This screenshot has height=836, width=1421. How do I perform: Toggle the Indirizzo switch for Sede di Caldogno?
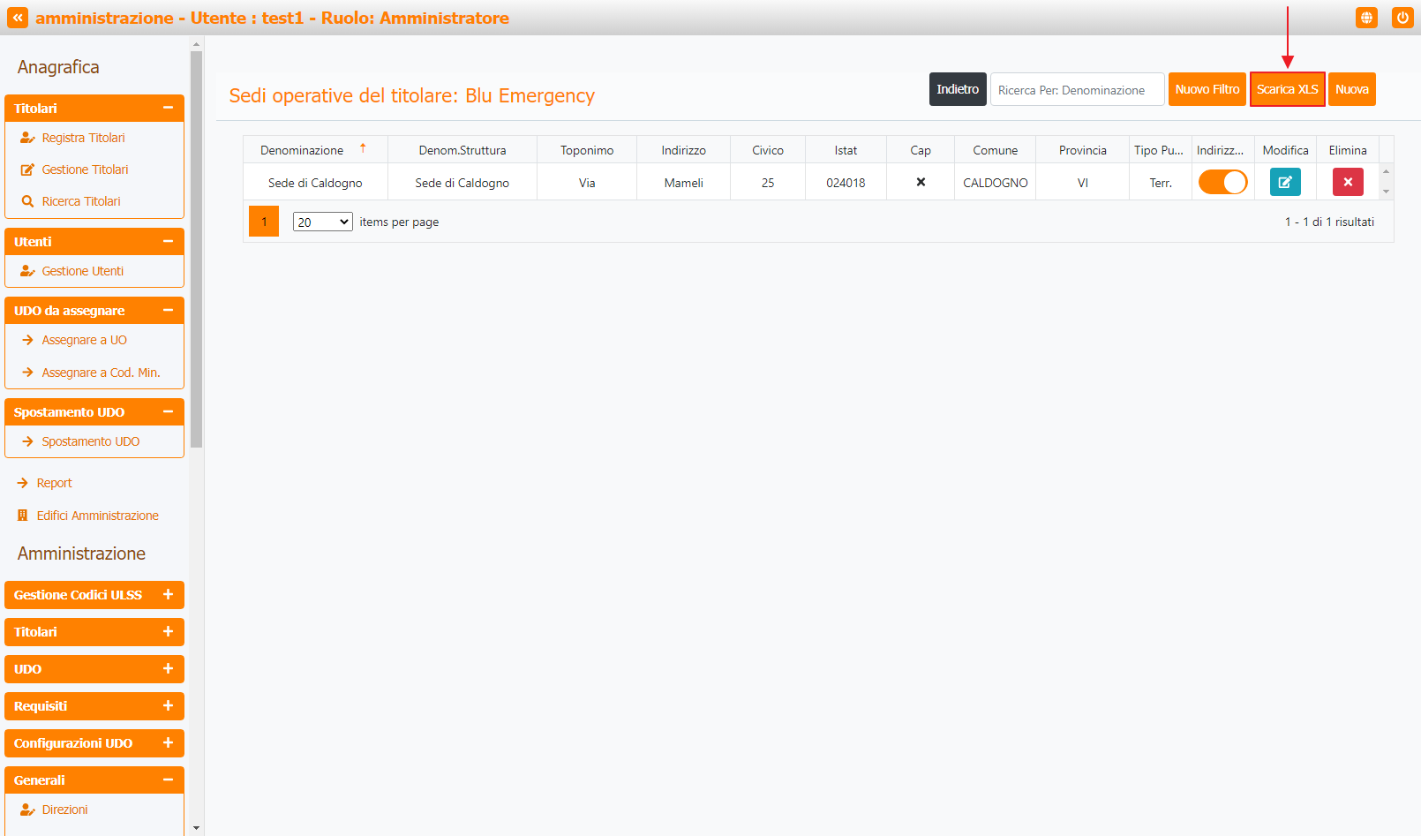coord(1222,182)
